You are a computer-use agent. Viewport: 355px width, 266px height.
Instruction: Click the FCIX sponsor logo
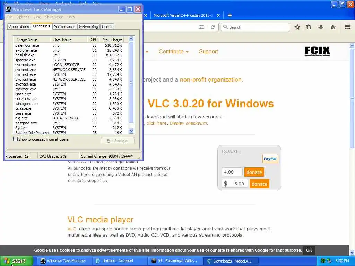pyautogui.click(x=317, y=51)
